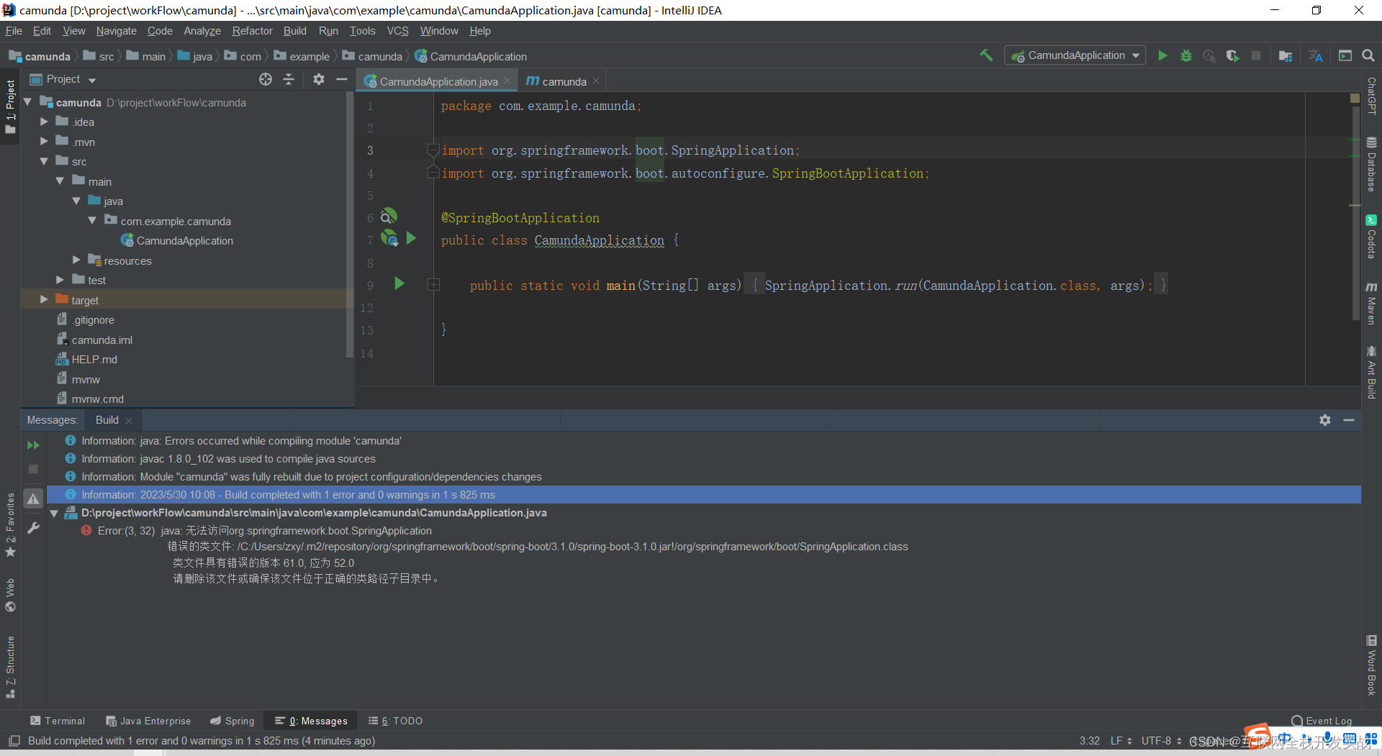
Task: Collapse the src folder
Action: pos(44,161)
